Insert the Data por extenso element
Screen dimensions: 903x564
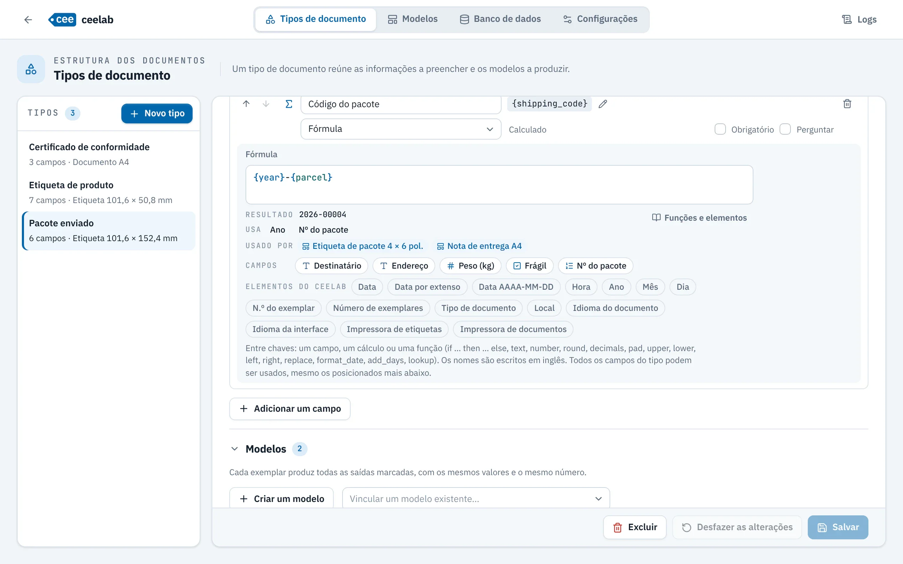coord(427,287)
